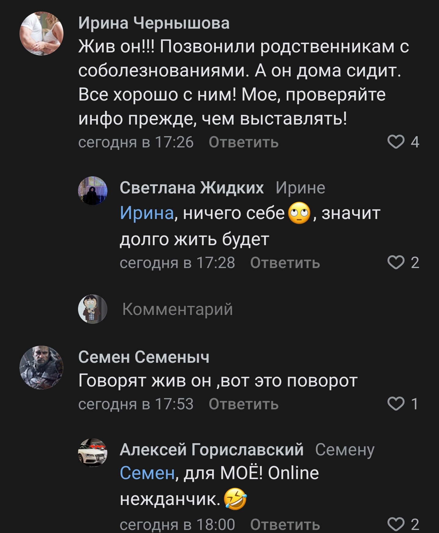
Task: Tap the heart on Семен Семеныч's comment
Action: coord(396,404)
